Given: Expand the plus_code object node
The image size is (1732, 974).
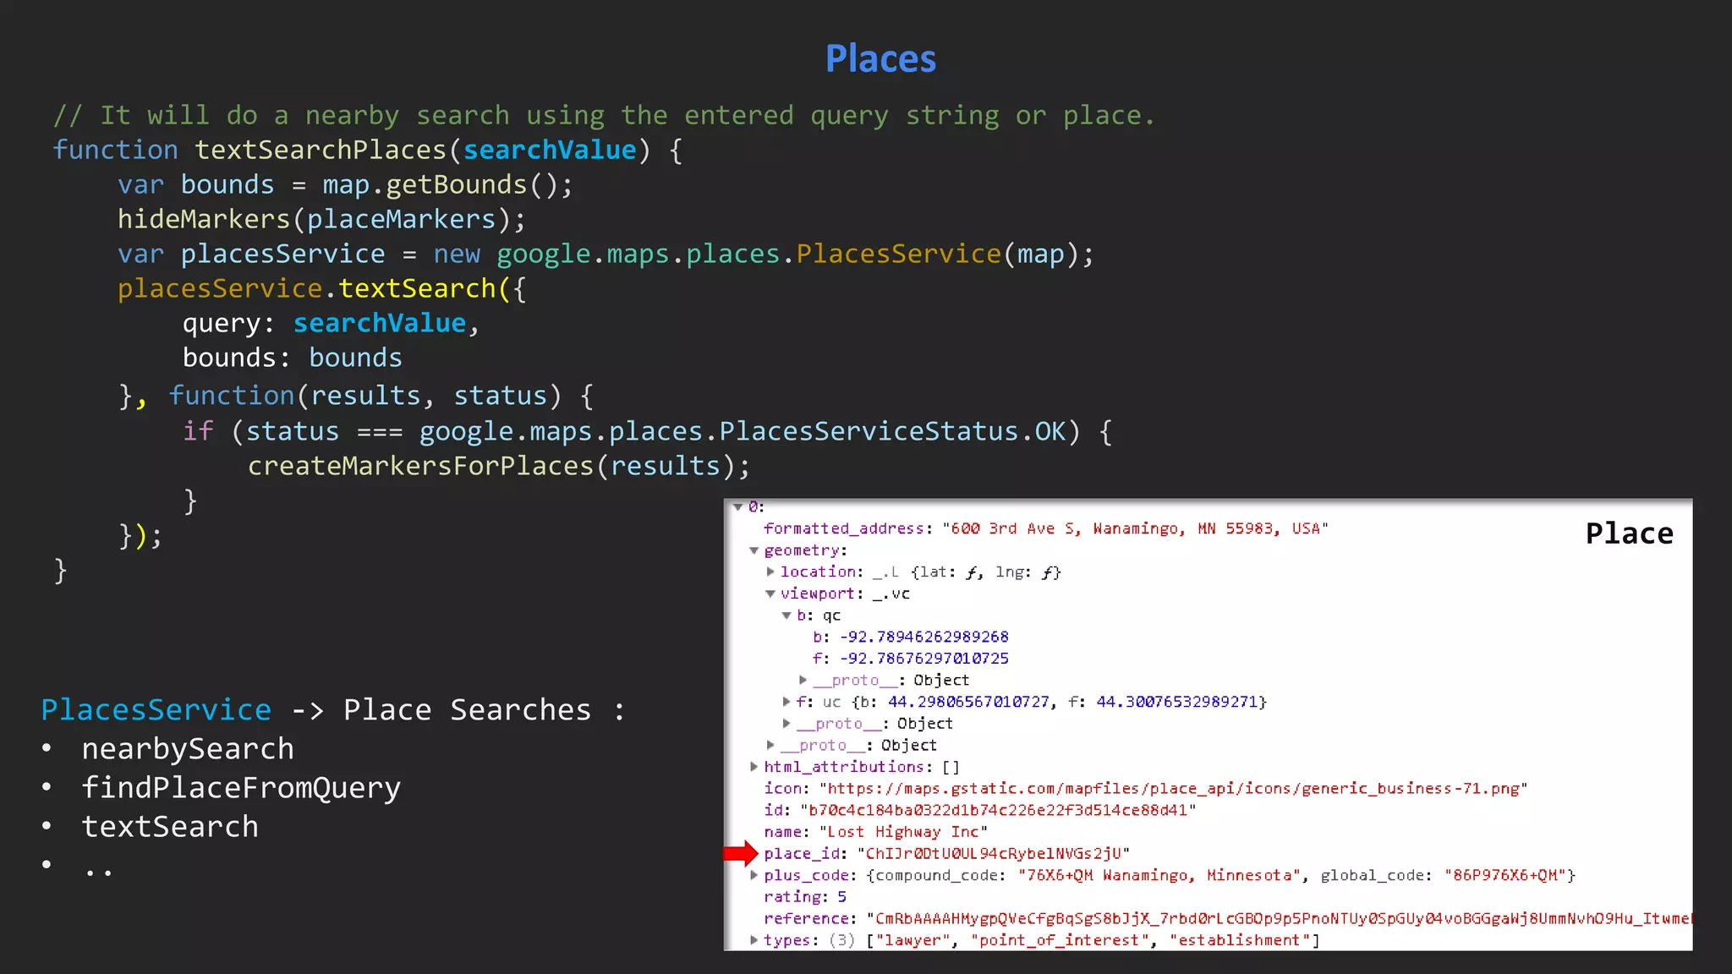Looking at the screenshot, I should click(x=754, y=875).
